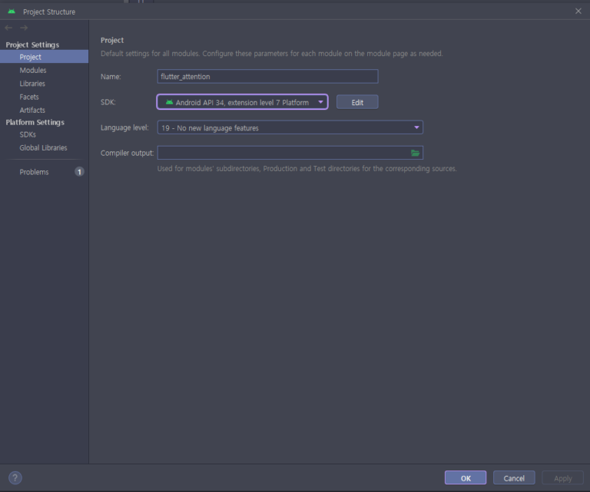Click the Cancel button

tap(514, 477)
